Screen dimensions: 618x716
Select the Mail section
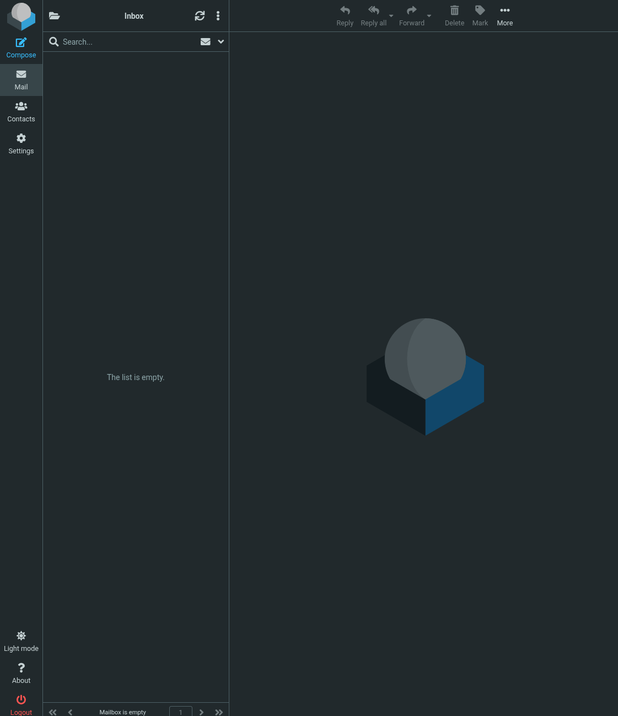[21, 80]
